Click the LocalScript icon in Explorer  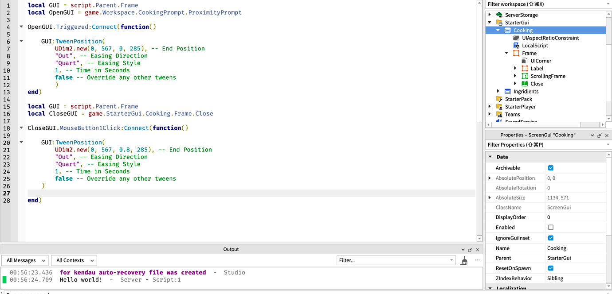point(516,46)
